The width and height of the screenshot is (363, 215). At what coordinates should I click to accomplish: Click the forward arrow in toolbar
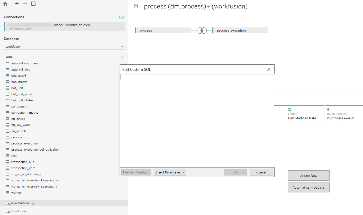[x=25, y=4]
